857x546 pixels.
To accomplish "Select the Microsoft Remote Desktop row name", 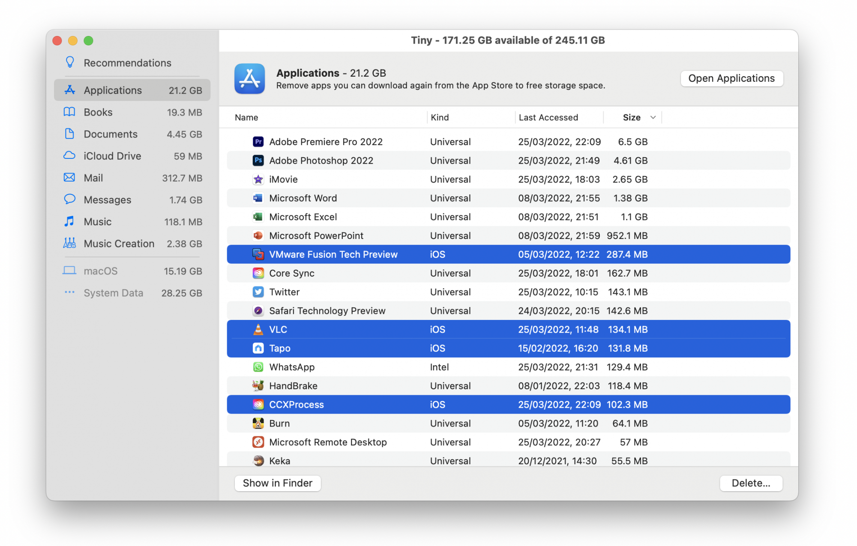I will 328,442.
